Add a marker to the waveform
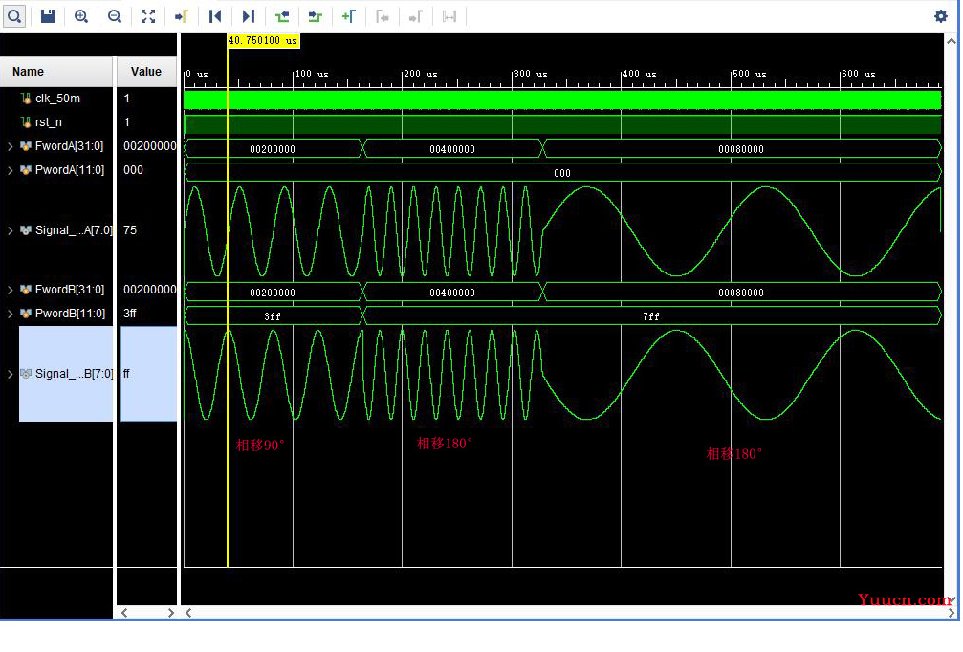The image size is (963, 652). [x=349, y=16]
